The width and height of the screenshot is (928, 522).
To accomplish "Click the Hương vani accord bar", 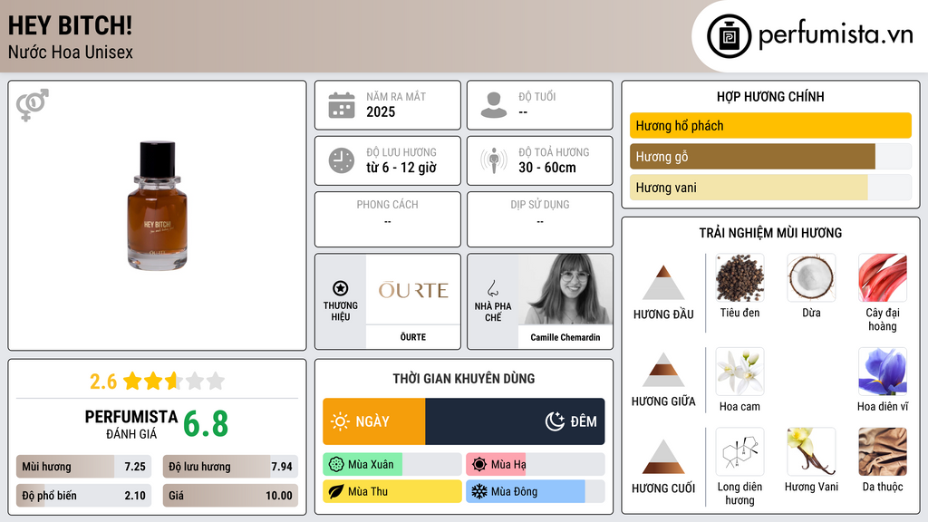I will [770, 187].
